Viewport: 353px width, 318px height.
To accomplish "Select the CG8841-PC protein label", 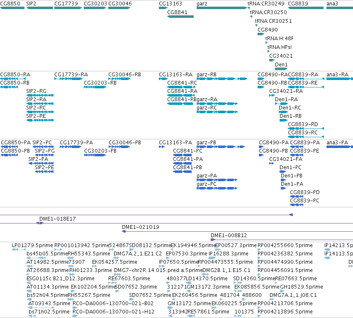I will (x=187, y=151).
